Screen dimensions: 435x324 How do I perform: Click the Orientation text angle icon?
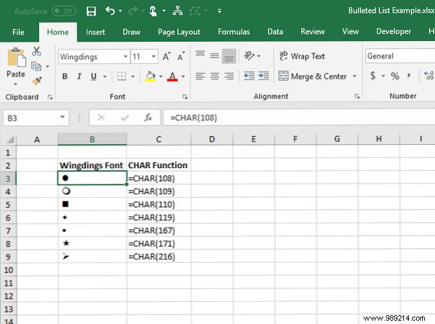click(249, 56)
